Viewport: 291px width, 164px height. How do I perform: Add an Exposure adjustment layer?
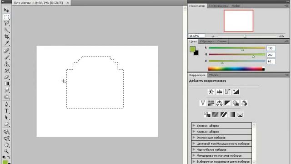point(236,92)
